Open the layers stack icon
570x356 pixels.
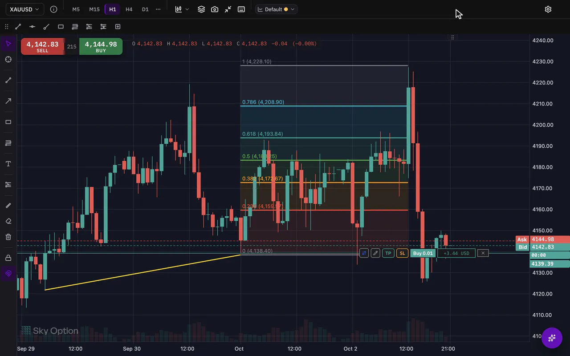pyautogui.click(x=201, y=9)
